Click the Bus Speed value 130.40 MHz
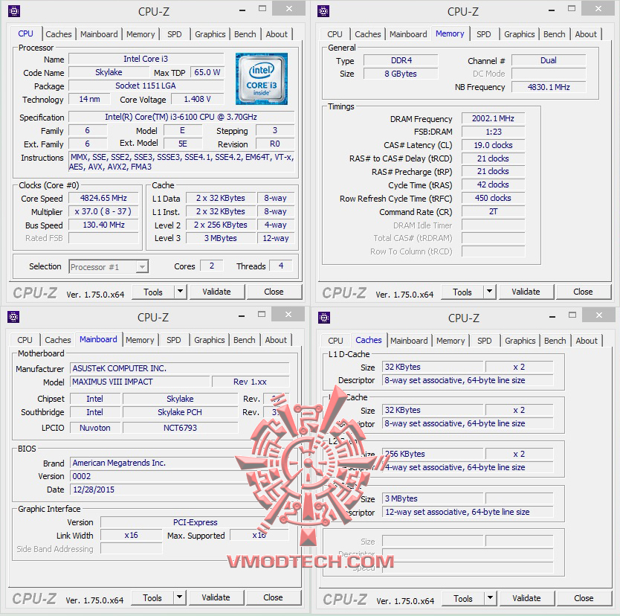This screenshot has height=616, width=620. [103, 225]
